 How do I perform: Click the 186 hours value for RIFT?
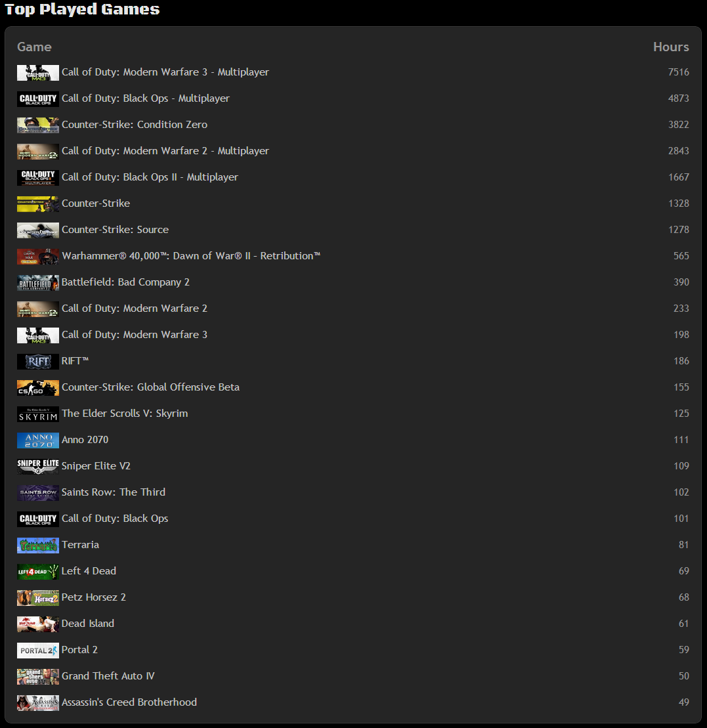(x=681, y=361)
